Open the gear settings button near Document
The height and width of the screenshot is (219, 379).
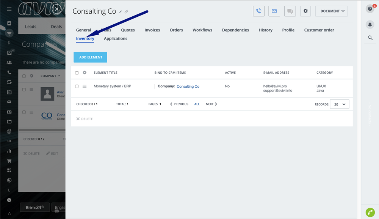click(305, 11)
